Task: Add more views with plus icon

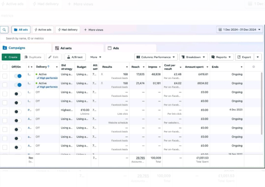Action: pos(94,30)
